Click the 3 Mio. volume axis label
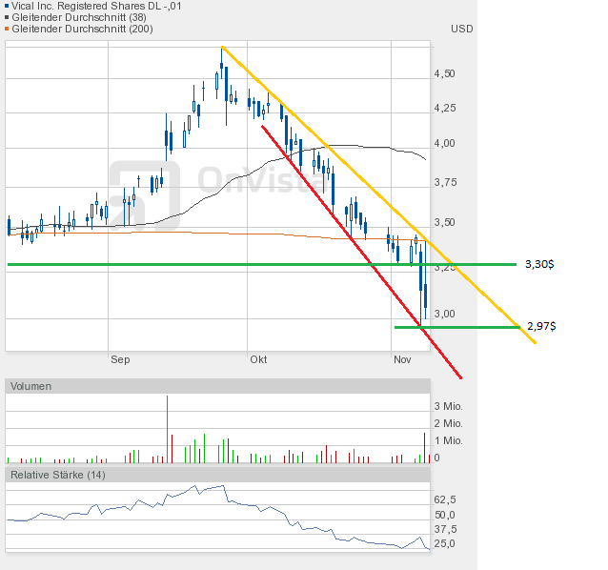The height and width of the screenshot is (570, 608). click(448, 407)
